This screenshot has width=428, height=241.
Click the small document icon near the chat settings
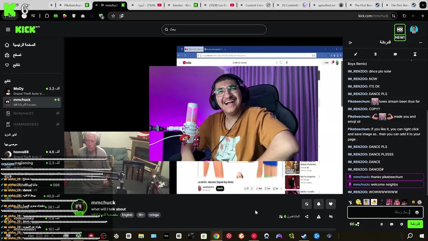382,224
